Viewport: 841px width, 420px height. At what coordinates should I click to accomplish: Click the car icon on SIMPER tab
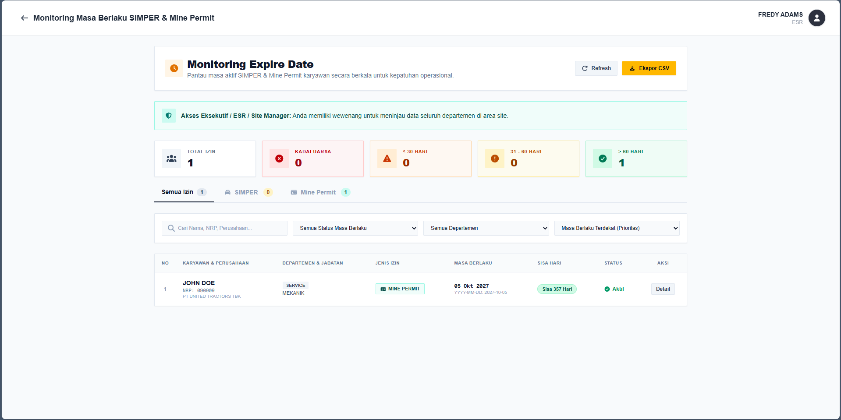click(228, 192)
